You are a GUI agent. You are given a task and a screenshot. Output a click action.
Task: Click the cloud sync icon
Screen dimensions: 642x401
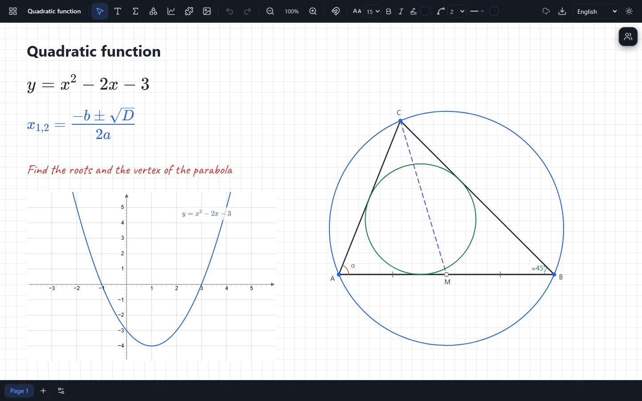pos(546,11)
